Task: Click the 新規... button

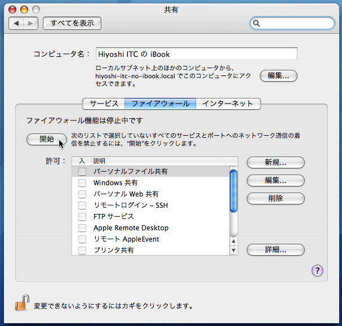Action: [x=276, y=163]
